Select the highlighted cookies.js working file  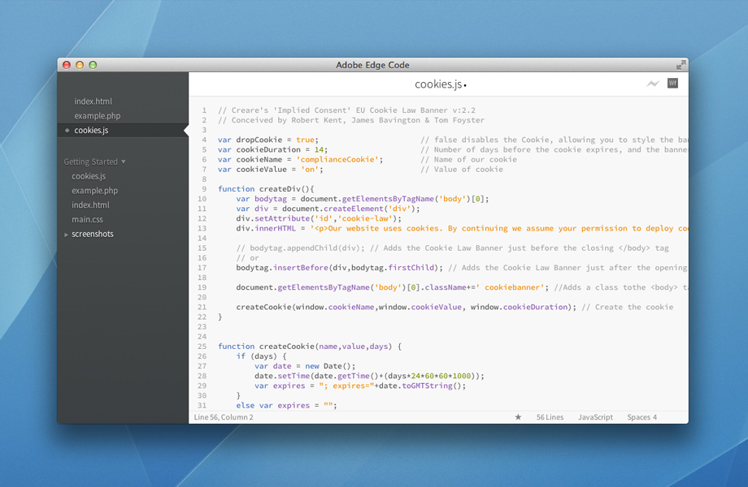123,131
